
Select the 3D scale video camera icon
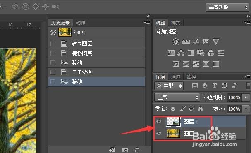(55, 7)
